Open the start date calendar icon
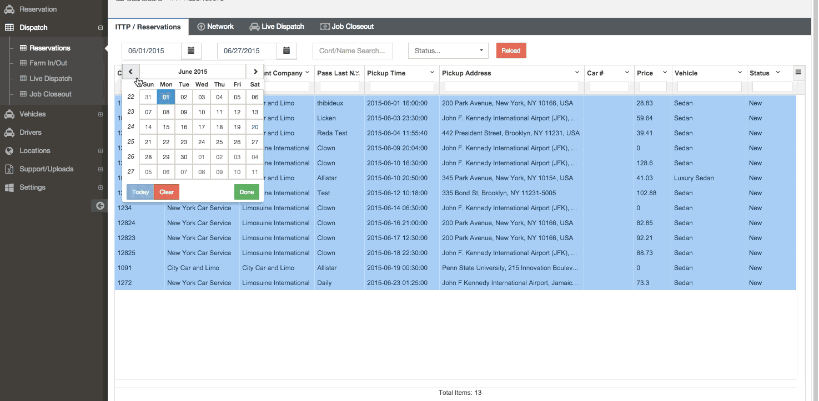 (x=191, y=50)
